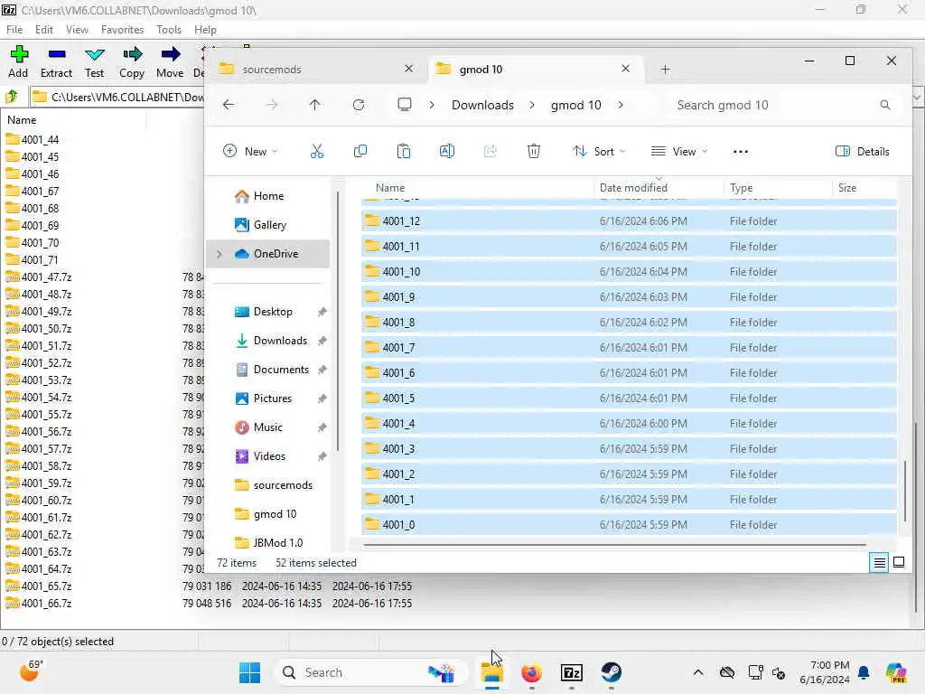This screenshot has height=694, width=925.
Task: Click the Explorer Refresh icon
Action: click(x=359, y=105)
